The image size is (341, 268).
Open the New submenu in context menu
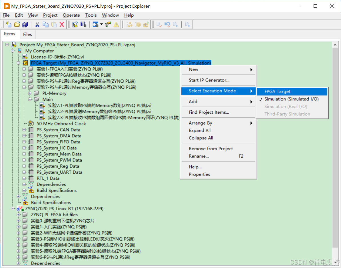(218, 70)
